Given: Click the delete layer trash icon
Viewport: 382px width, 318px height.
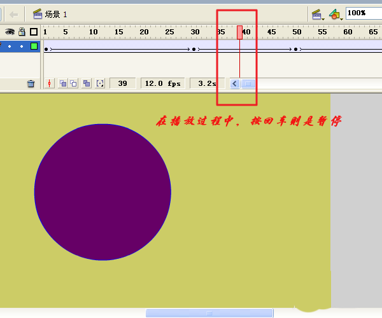Looking at the screenshot, I should pyautogui.click(x=31, y=84).
